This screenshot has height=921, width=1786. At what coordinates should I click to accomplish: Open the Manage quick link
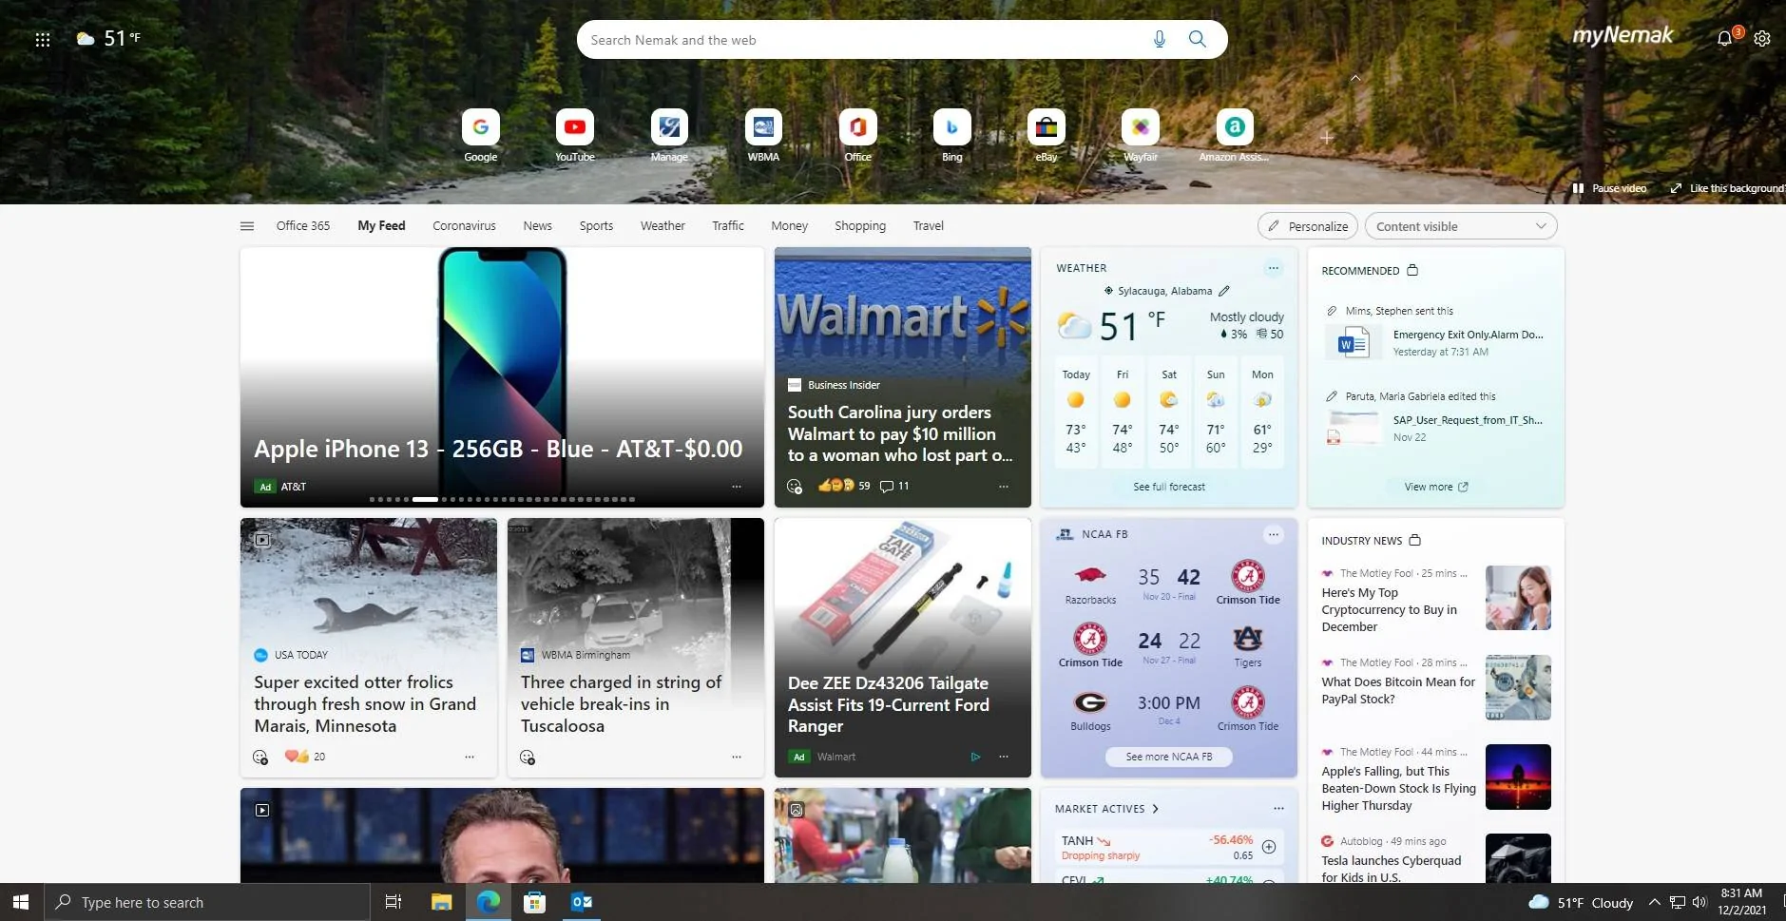[669, 135]
